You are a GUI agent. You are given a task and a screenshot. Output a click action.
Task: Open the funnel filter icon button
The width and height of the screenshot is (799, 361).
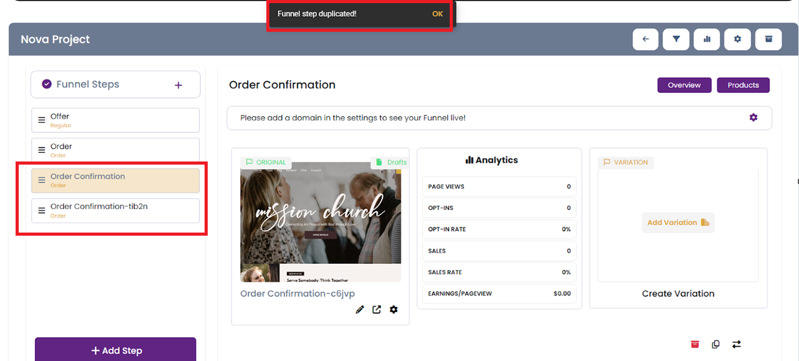coord(676,39)
